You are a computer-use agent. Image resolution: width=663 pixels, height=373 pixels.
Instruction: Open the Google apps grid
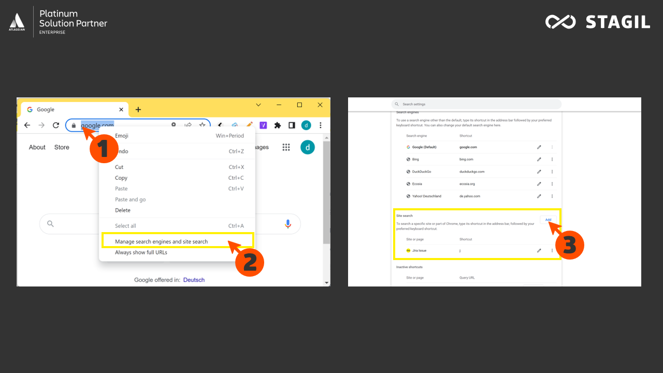pyautogui.click(x=286, y=147)
